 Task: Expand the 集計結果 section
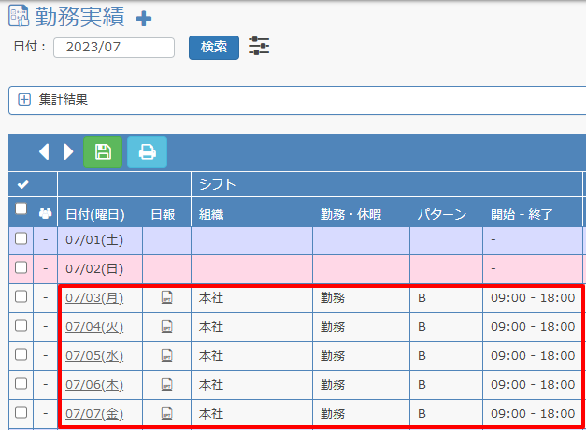[24, 99]
